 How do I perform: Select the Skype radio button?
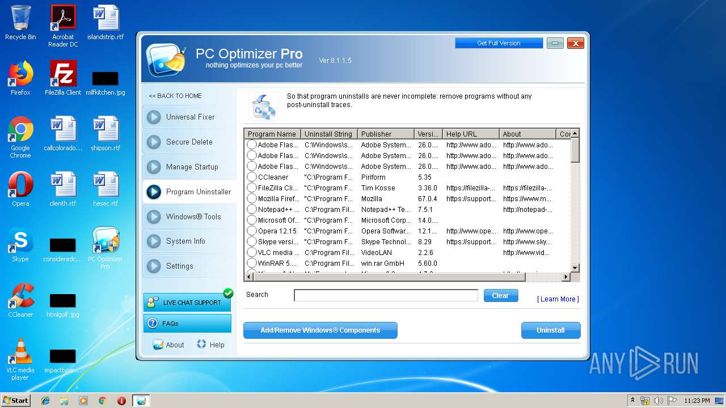252,242
